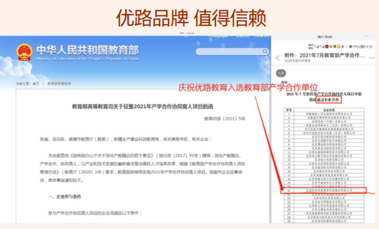Open the Languages dropdown
The width and height of the screenshot is (379, 229).
(x=221, y=36)
